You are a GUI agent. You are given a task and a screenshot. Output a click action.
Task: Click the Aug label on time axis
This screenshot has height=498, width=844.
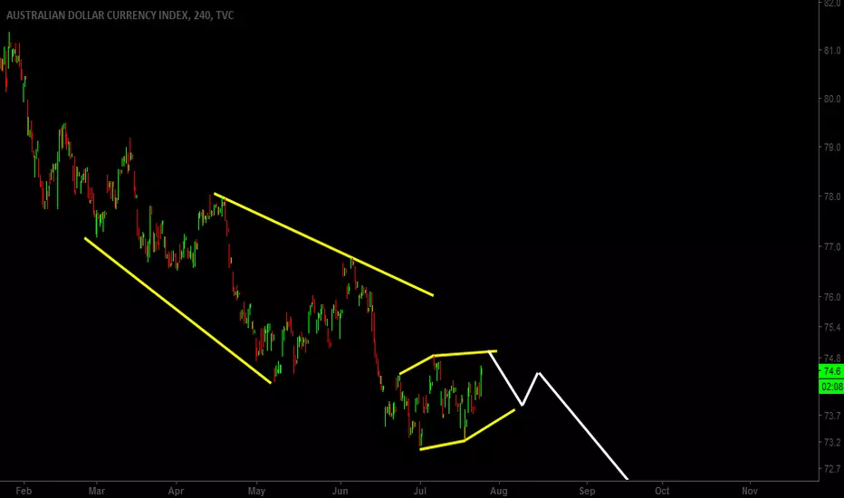[x=498, y=491]
